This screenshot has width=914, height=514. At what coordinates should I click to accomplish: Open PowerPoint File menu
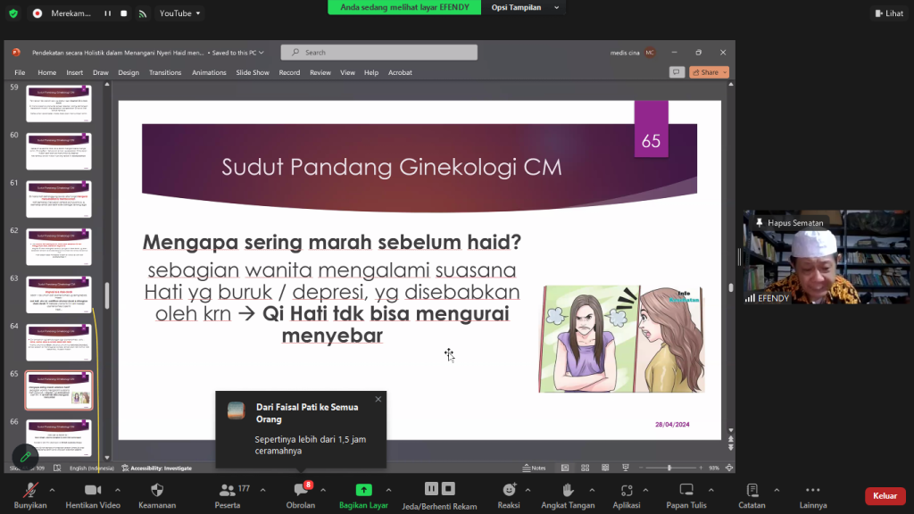[20, 72]
